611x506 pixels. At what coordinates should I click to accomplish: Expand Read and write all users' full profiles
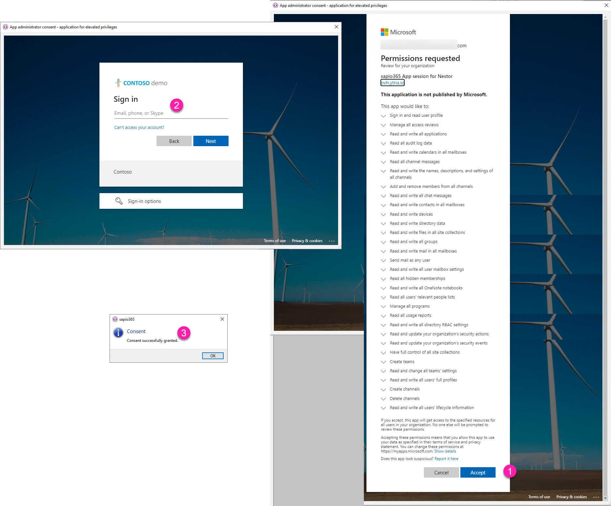tap(383, 380)
